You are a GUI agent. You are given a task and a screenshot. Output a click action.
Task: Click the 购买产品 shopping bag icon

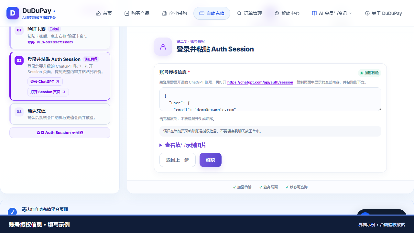127,13
